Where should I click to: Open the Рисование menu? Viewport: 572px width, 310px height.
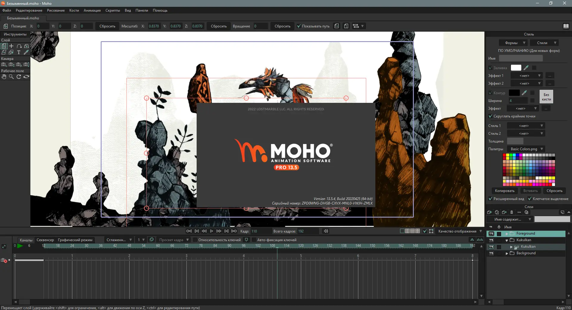pyautogui.click(x=56, y=10)
